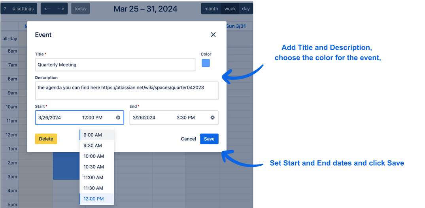Save the event
This screenshot has width=425, height=208.
coord(209,139)
